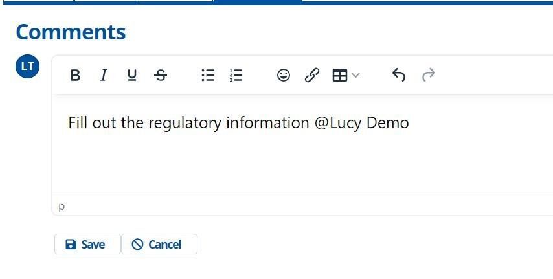This screenshot has width=553, height=279.
Task: Insert a bullet list
Action: point(208,75)
